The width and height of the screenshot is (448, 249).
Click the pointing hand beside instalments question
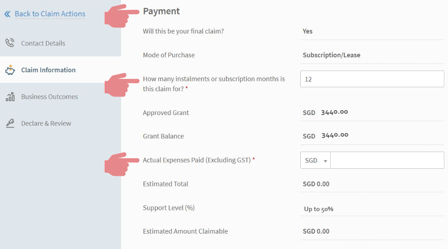coord(122,85)
